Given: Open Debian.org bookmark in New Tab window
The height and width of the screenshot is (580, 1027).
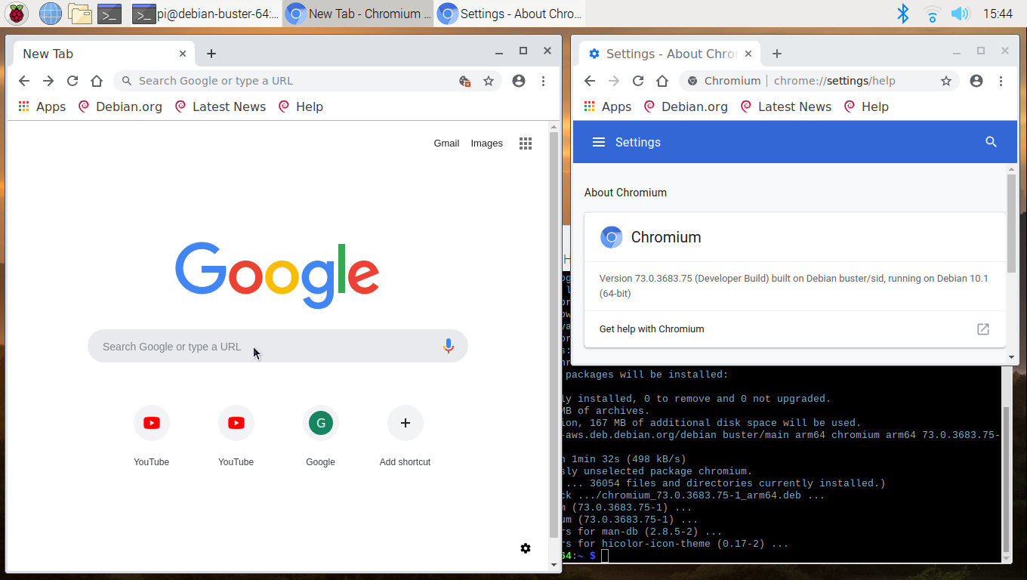Looking at the screenshot, I should (121, 106).
